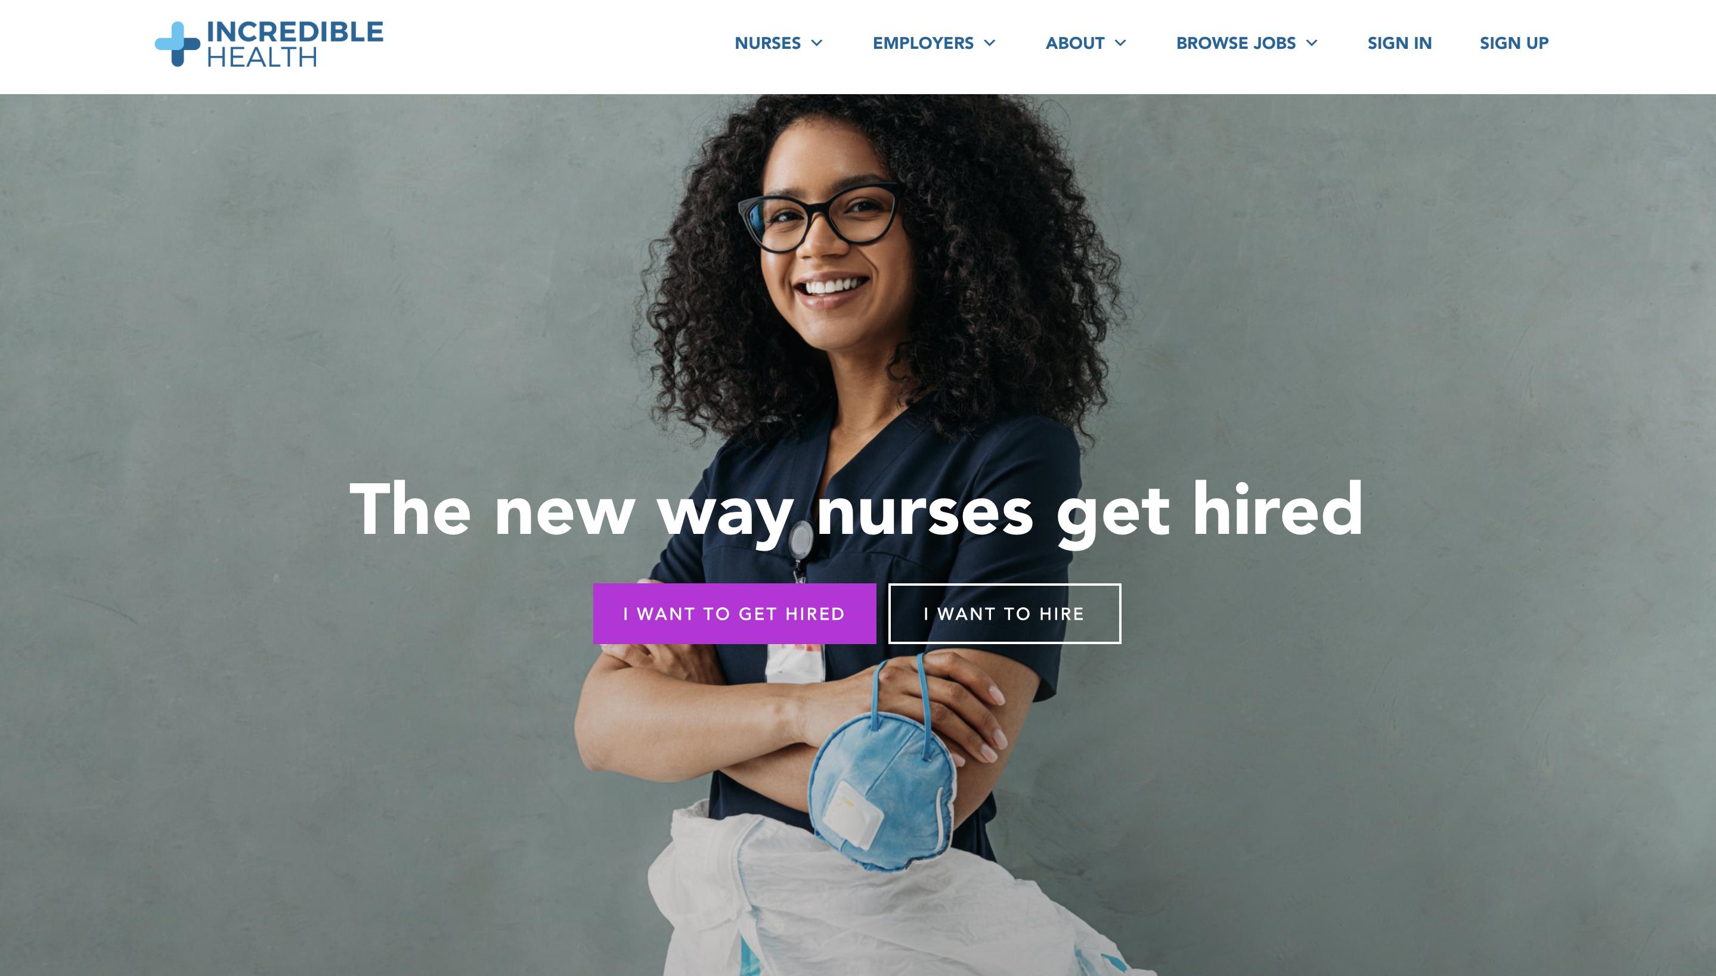Viewport: 1716px width, 976px height.
Task: Expand the chevron next to ABOUT
Action: [x=1120, y=43]
